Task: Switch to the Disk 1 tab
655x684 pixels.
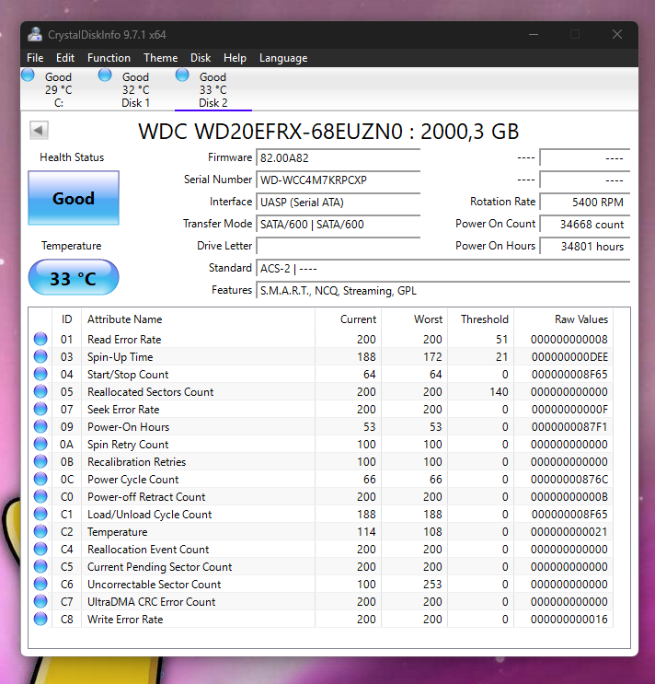Action: click(135, 90)
